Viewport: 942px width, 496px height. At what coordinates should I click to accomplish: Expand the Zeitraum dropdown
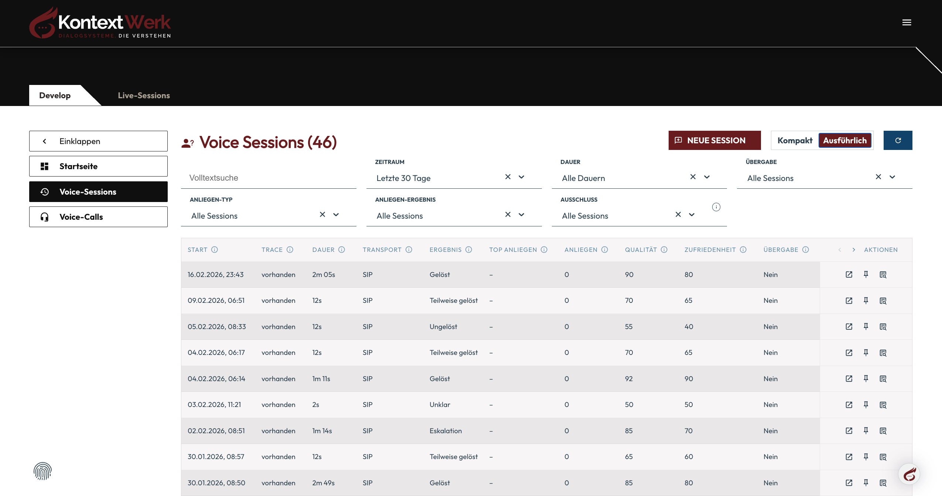click(x=521, y=177)
